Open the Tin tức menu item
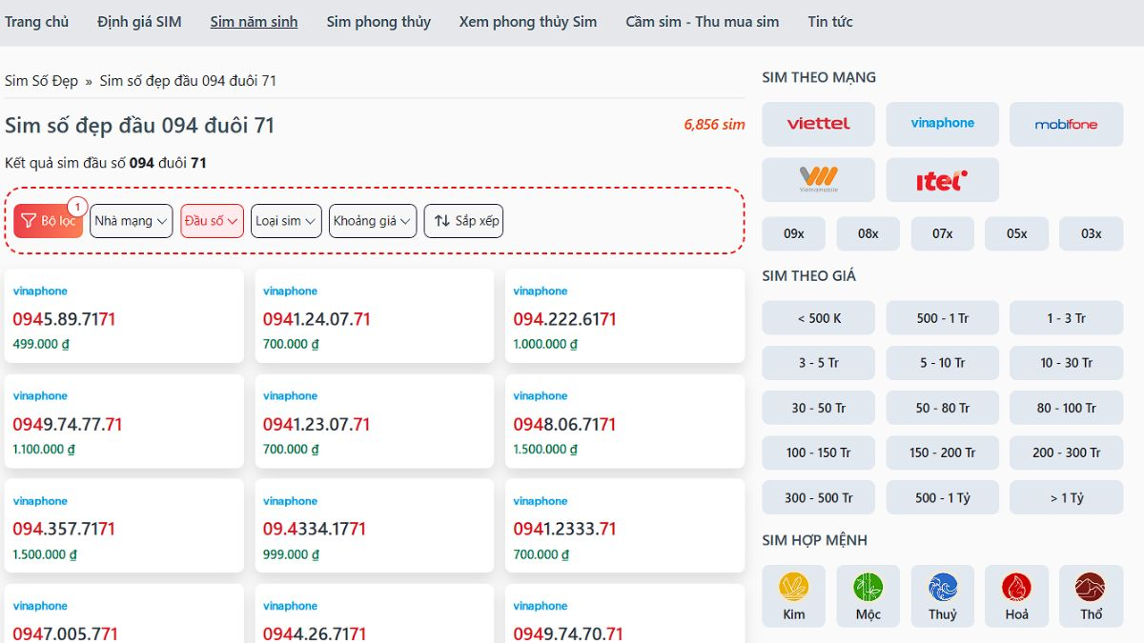 830,22
